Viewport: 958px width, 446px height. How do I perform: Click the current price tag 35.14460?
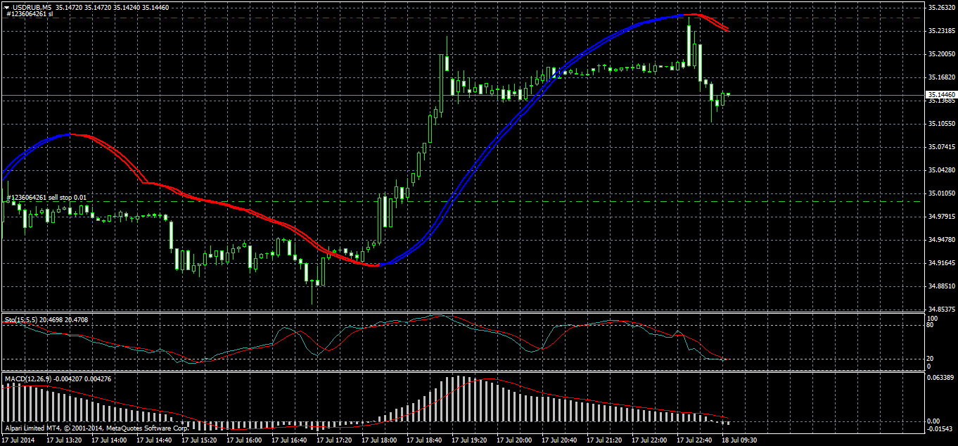pyautogui.click(x=940, y=94)
